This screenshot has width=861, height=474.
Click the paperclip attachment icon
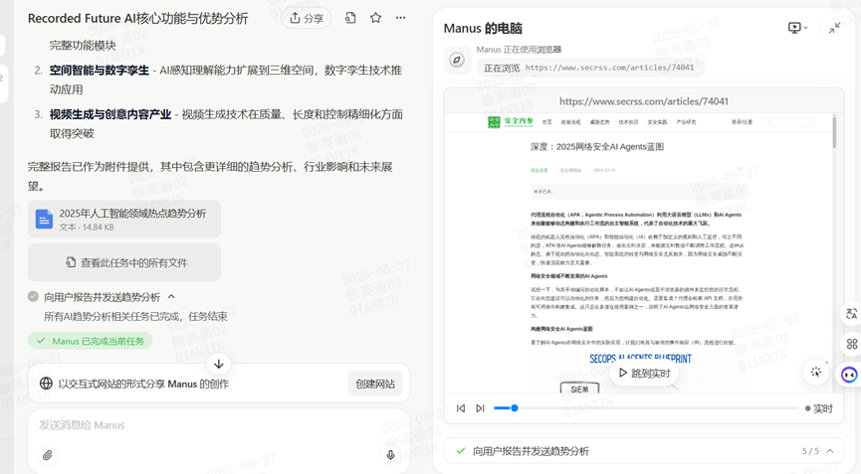(47, 455)
